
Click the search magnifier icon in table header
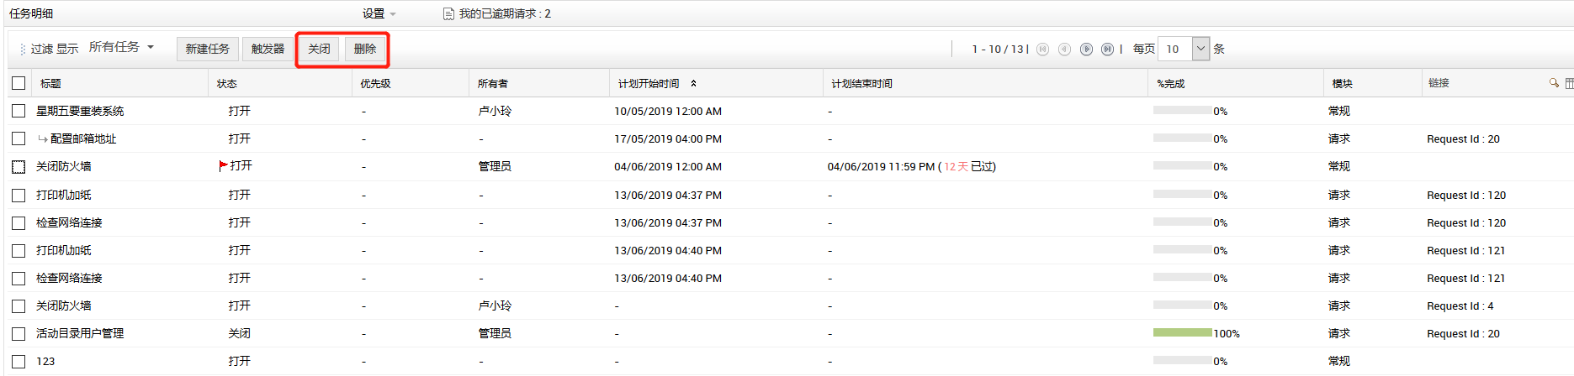(1553, 83)
